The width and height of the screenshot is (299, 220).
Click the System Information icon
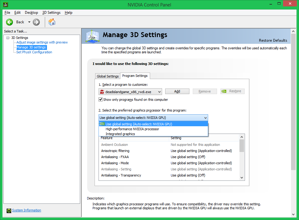9,211
